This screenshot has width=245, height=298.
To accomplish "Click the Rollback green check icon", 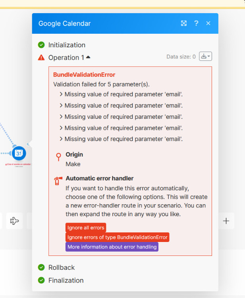I will 41,267.
